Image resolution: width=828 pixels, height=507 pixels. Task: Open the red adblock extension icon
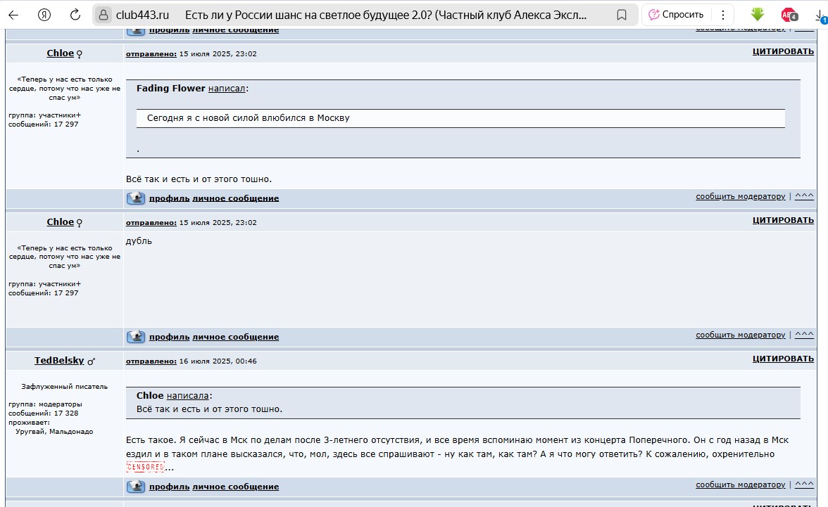tap(789, 15)
